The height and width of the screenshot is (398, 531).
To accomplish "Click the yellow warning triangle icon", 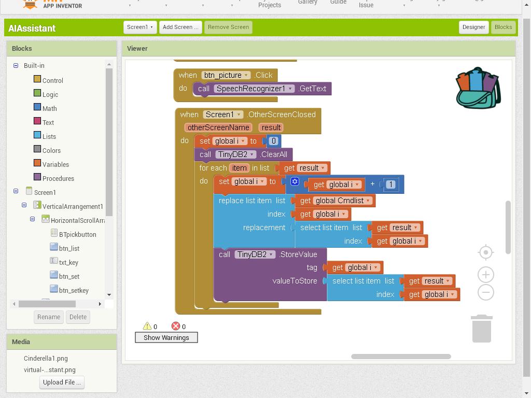I will pyautogui.click(x=147, y=326).
